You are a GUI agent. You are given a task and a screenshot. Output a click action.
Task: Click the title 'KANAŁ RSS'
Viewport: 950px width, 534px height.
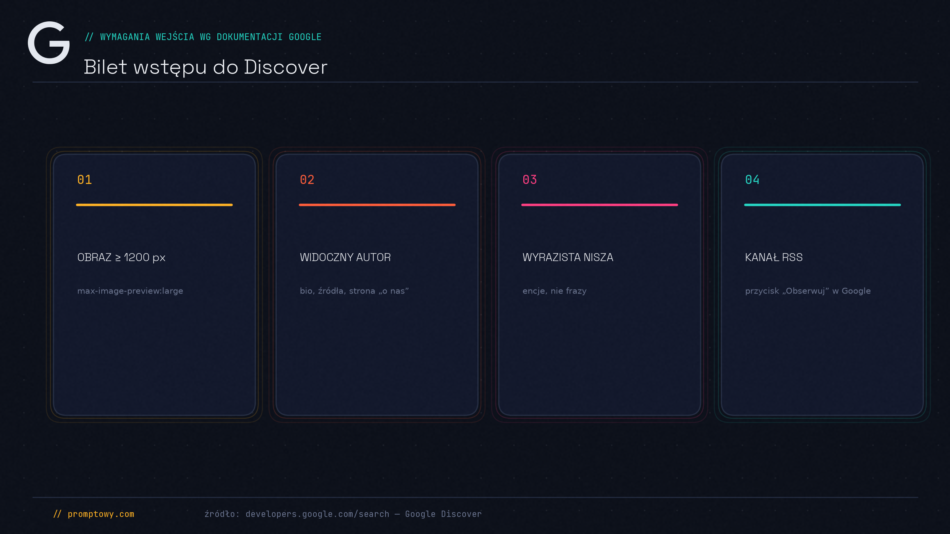pos(774,258)
